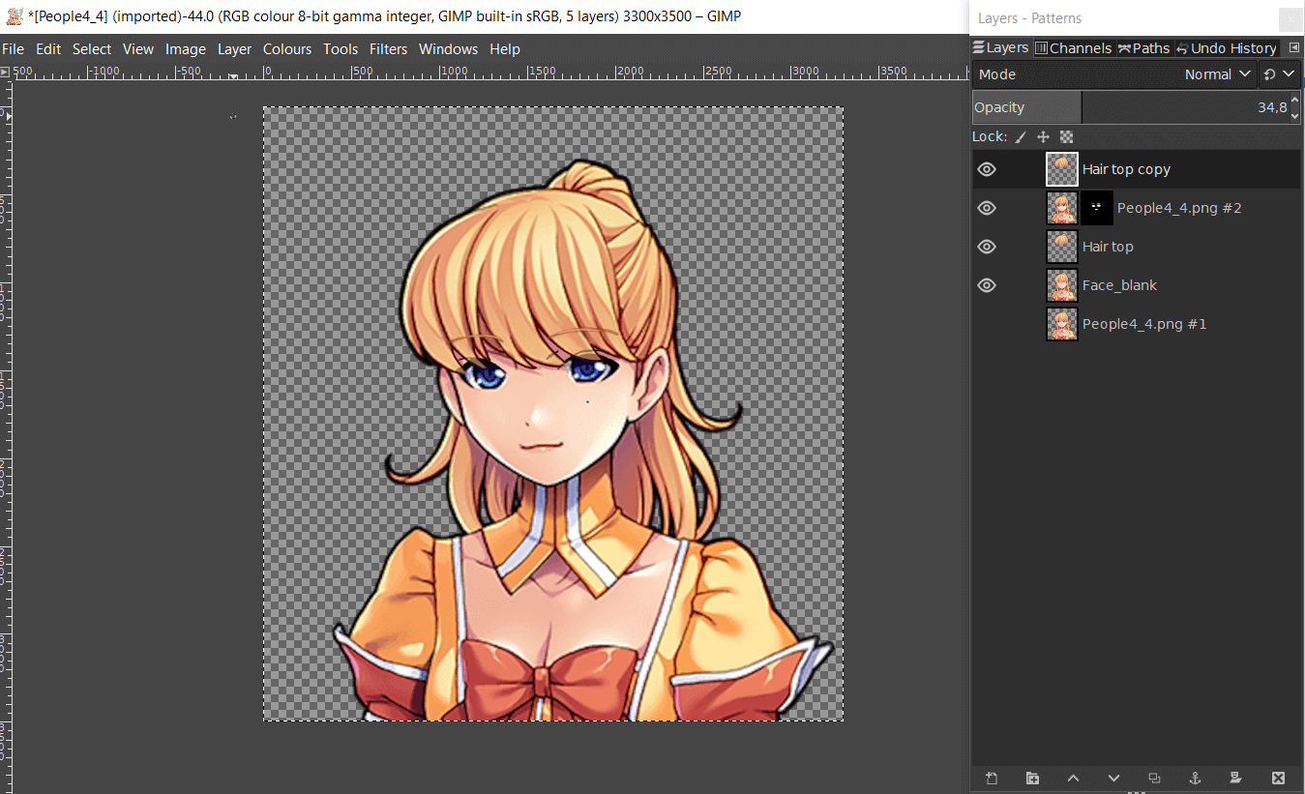Open the Edit menu
Viewport: 1305px width, 794px height.
pos(48,49)
